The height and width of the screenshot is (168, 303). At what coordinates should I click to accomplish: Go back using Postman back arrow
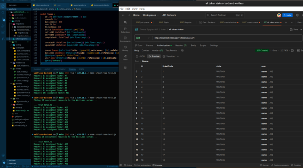click(x=123, y=15)
